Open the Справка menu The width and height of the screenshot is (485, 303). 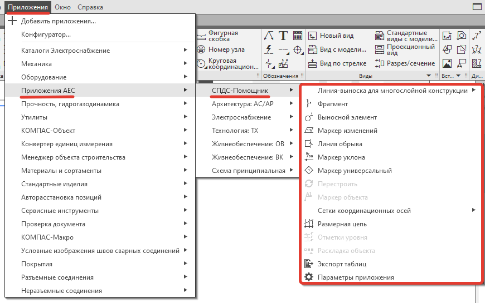pos(90,7)
